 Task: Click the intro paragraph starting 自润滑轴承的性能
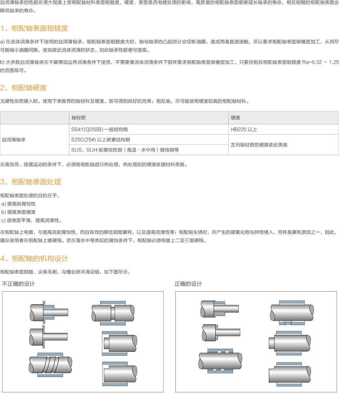pyautogui.click(x=169, y=6)
